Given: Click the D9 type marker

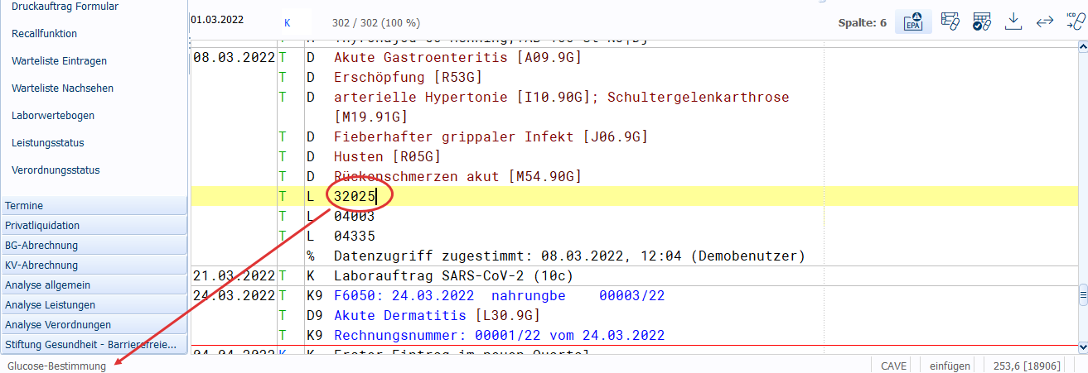Looking at the screenshot, I should pyautogui.click(x=315, y=316).
